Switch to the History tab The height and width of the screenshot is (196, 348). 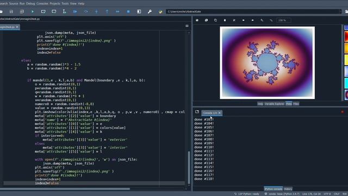(x=288, y=189)
